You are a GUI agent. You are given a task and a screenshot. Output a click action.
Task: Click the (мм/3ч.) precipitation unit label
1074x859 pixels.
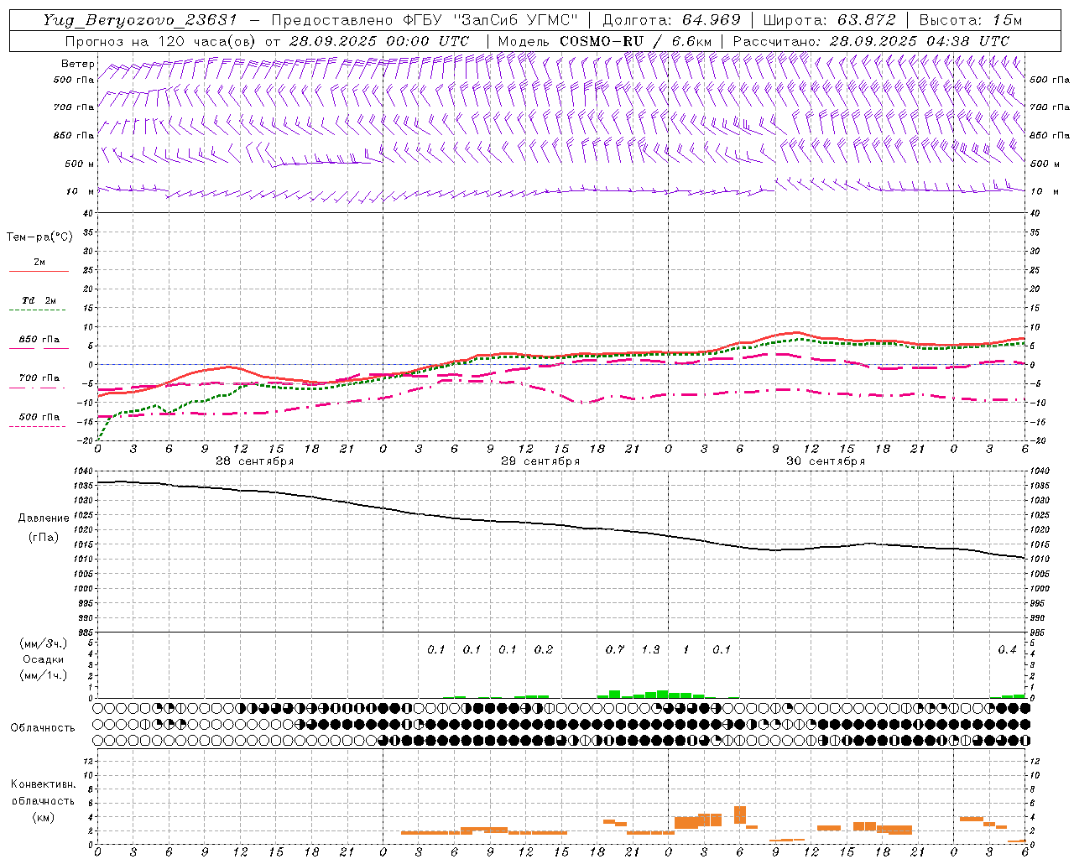(43, 643)
